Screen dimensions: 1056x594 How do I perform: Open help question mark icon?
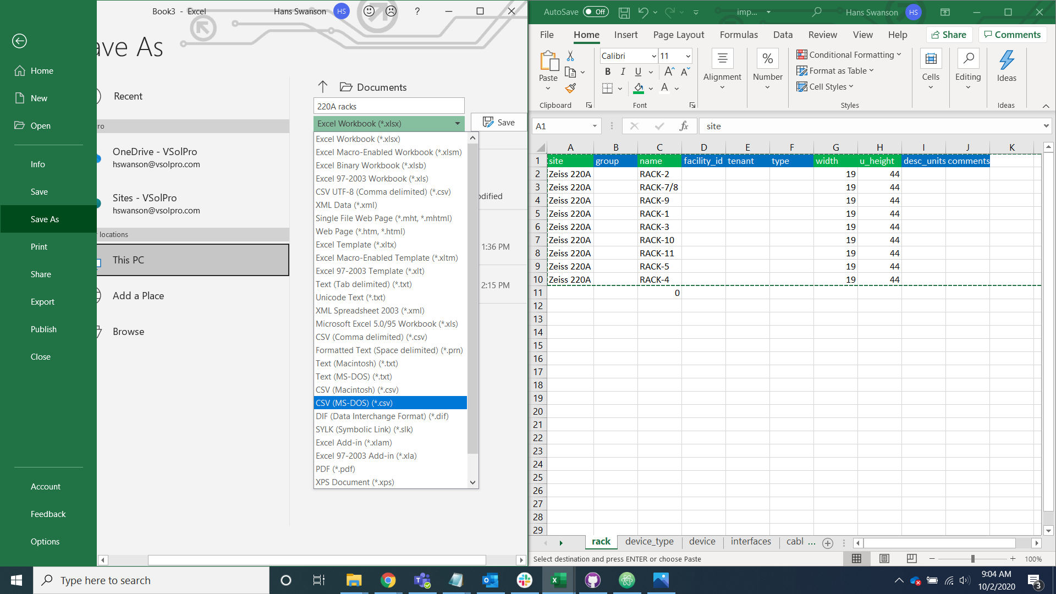[417, 11]
